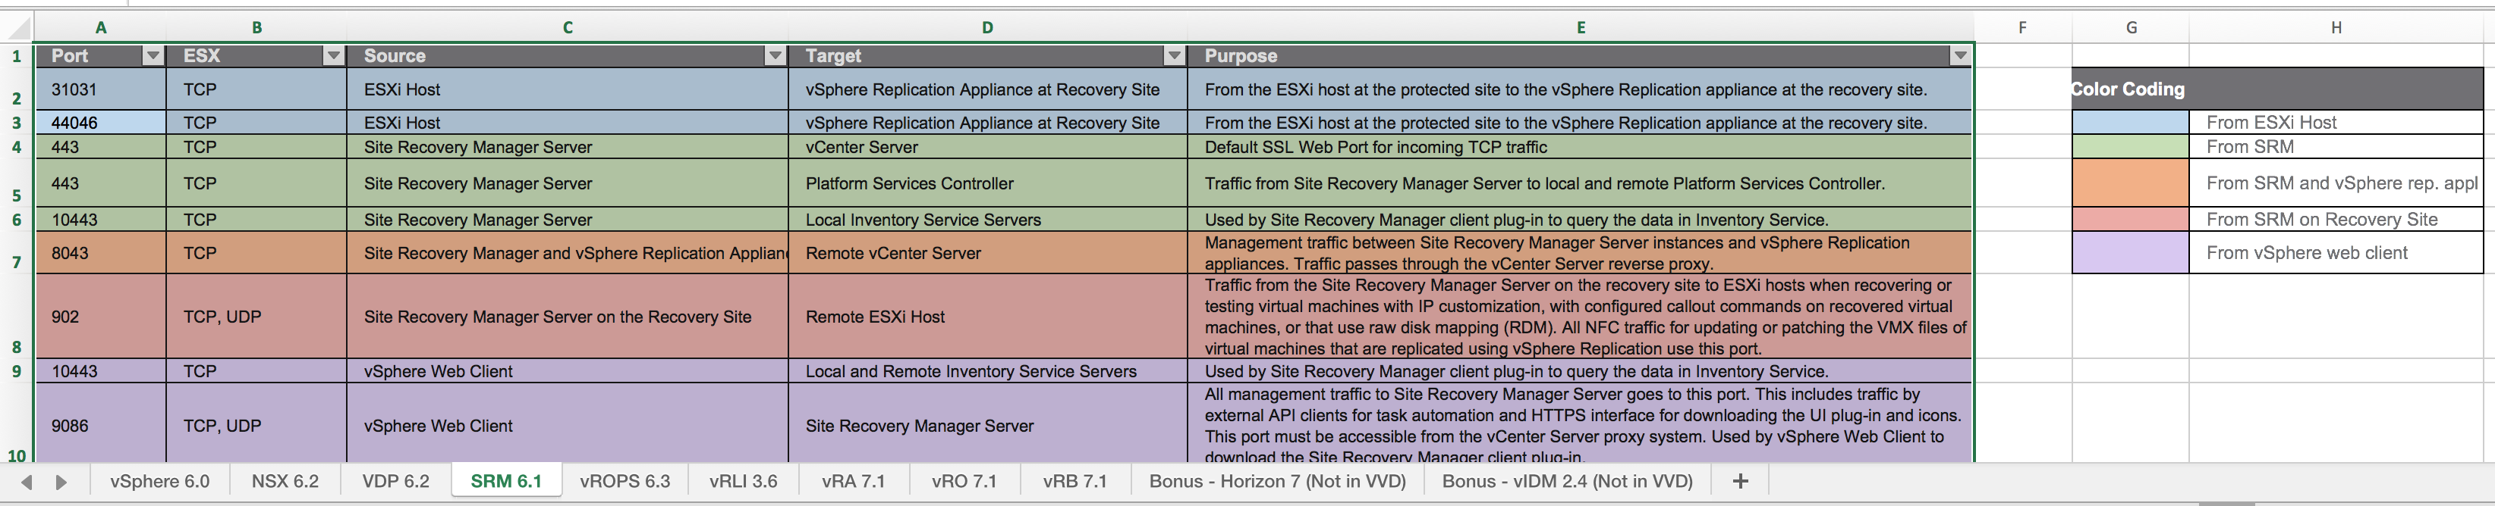2495x506 pixels.
Task: Select column C header
Action: [x=568, y=28]
